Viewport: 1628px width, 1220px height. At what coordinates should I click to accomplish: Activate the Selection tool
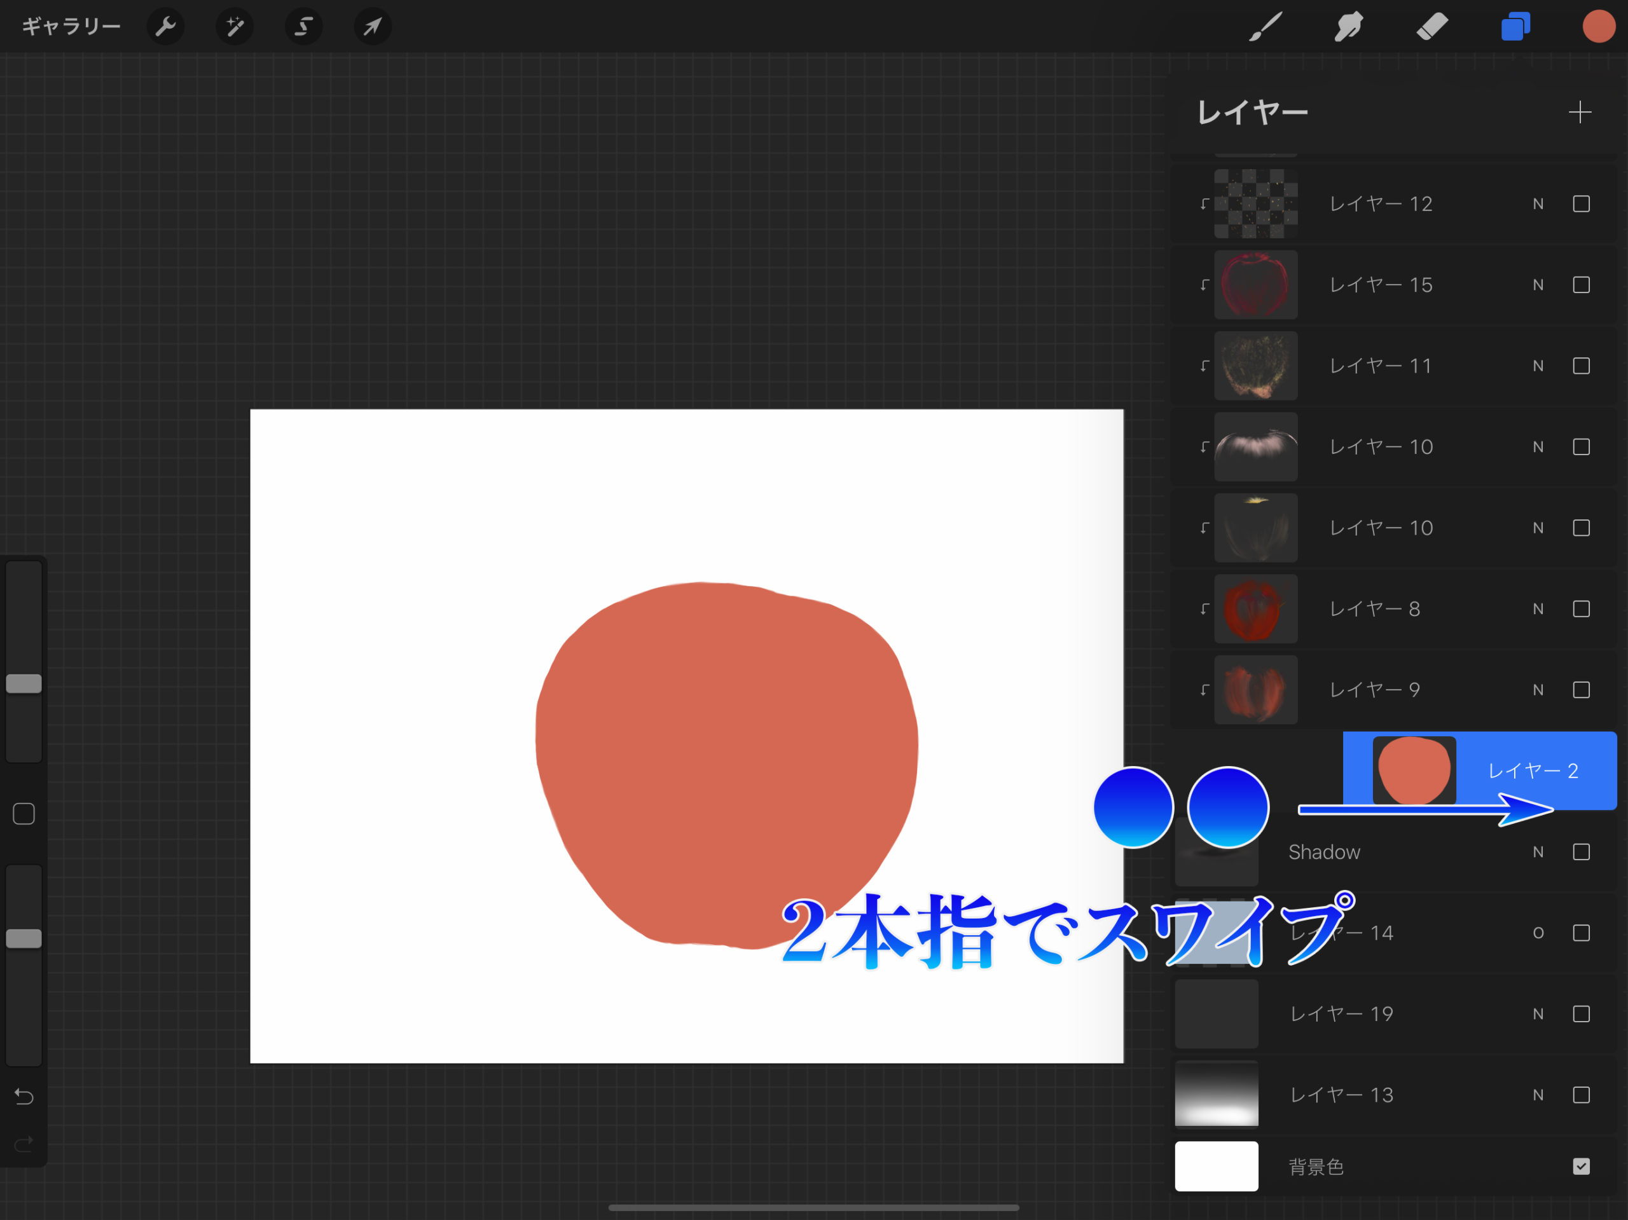[x=303, y=27]
